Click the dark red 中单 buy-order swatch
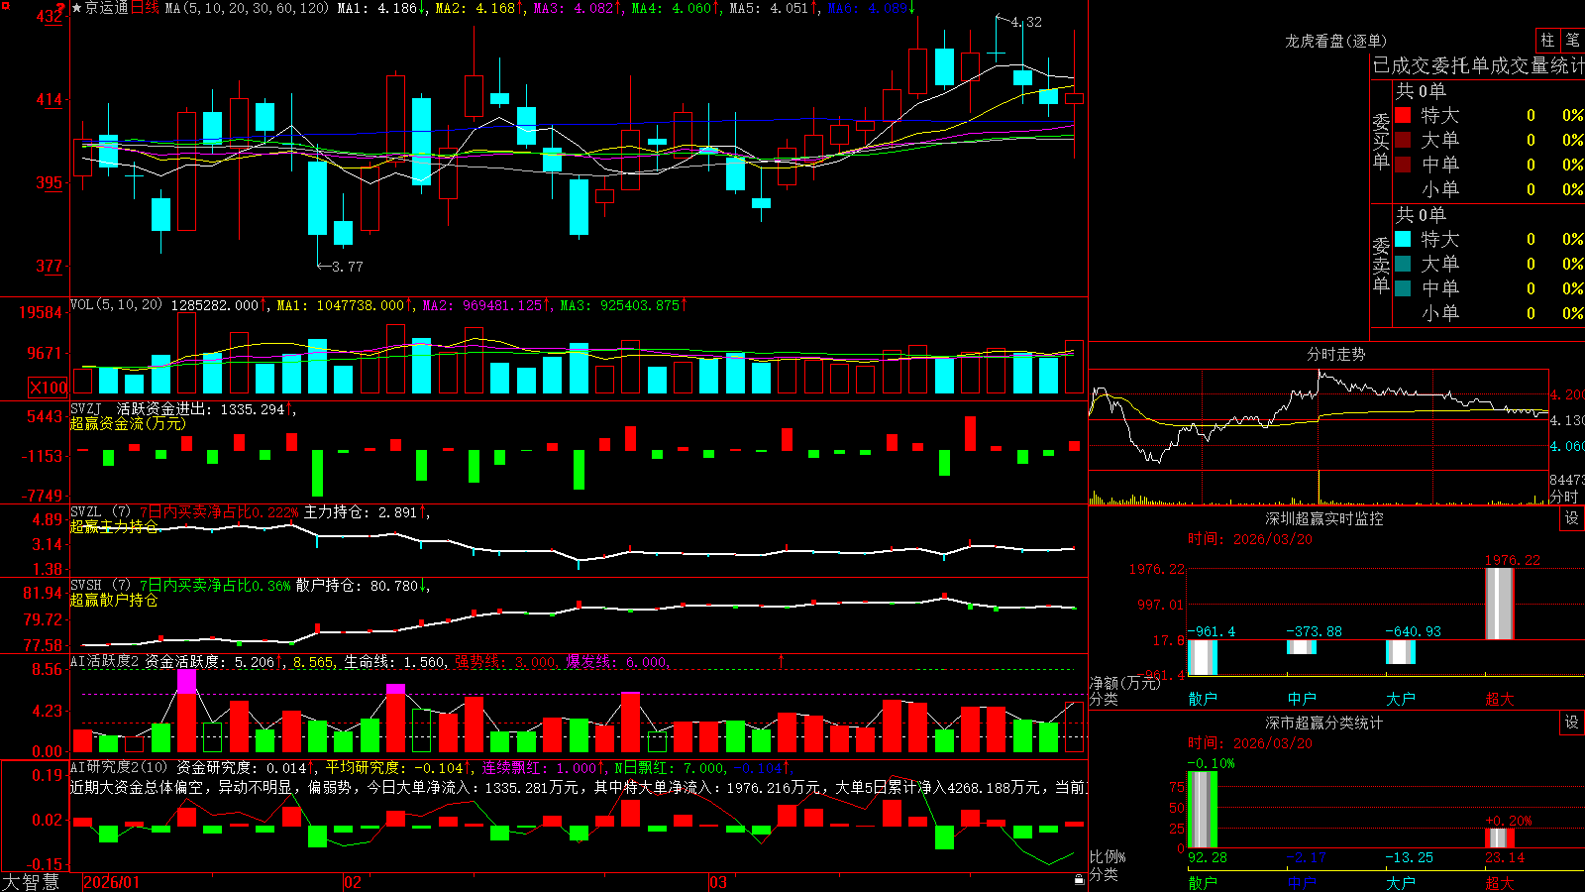This screenshot has height=892, width=1585. coord(1403,165)
